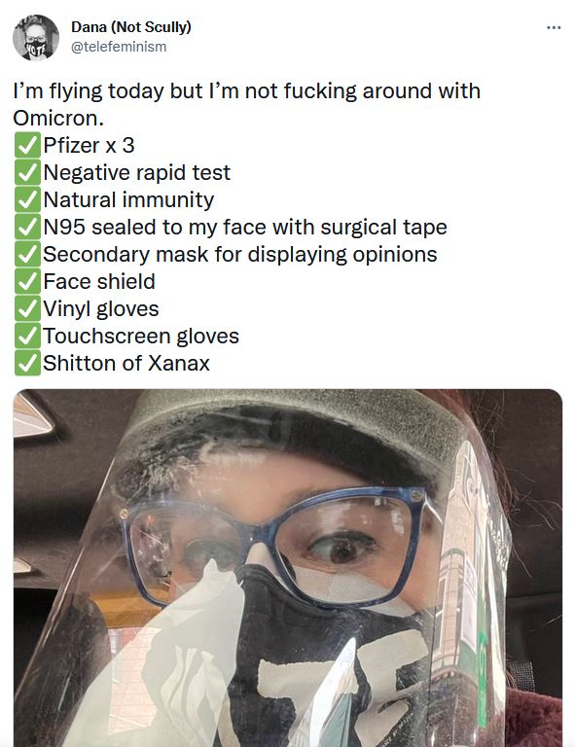Click the tweet's opening line about flying today
The width and height of the screenshot is (575, 747).
247,91
